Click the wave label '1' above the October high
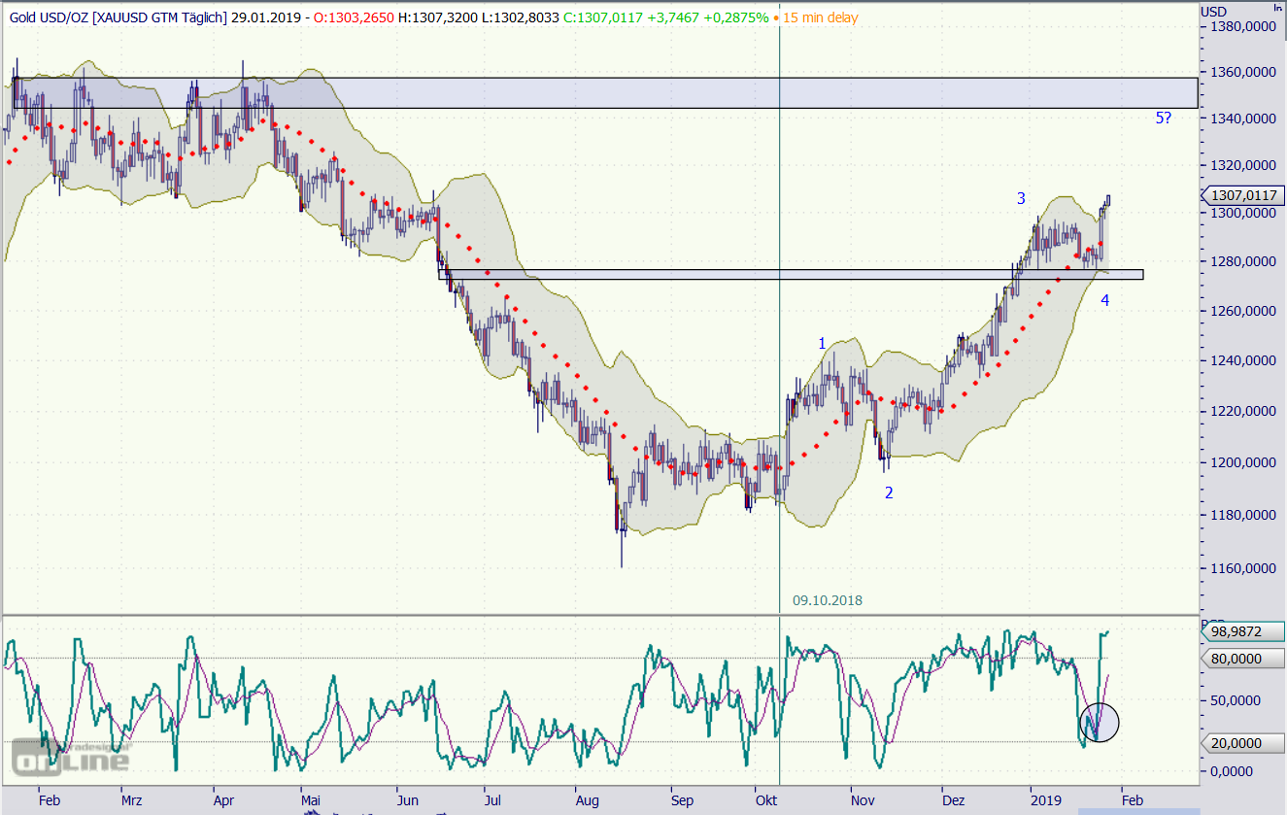This screenshot has height=815, width=1287. (822, 343)
